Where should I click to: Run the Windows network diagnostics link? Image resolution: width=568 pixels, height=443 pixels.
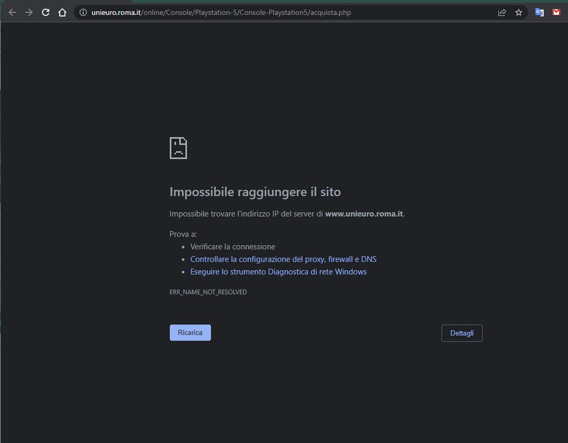[x=278, y=272]
